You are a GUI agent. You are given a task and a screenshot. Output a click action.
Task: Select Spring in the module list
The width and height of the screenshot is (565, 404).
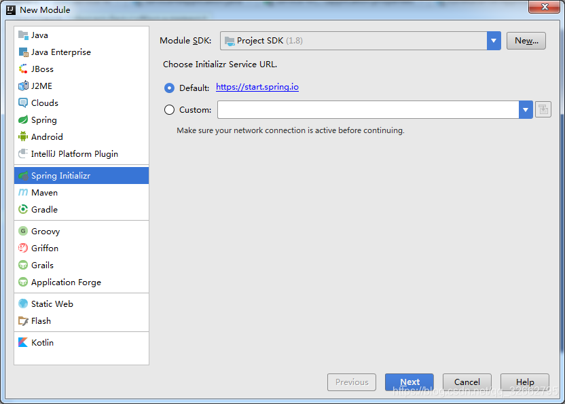(81, 120)
